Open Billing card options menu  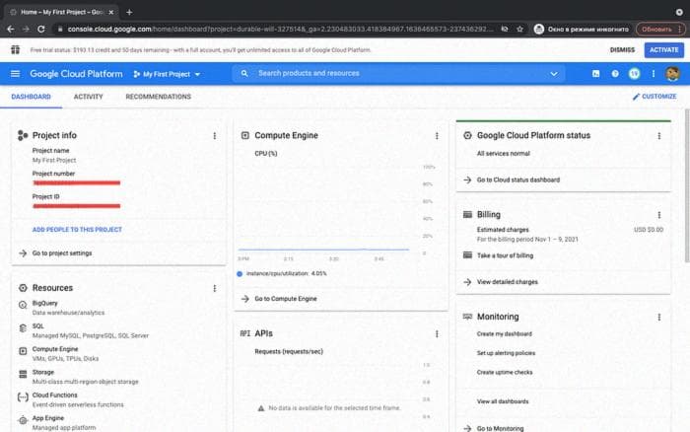pyautogui.click(x=658, y=215)
